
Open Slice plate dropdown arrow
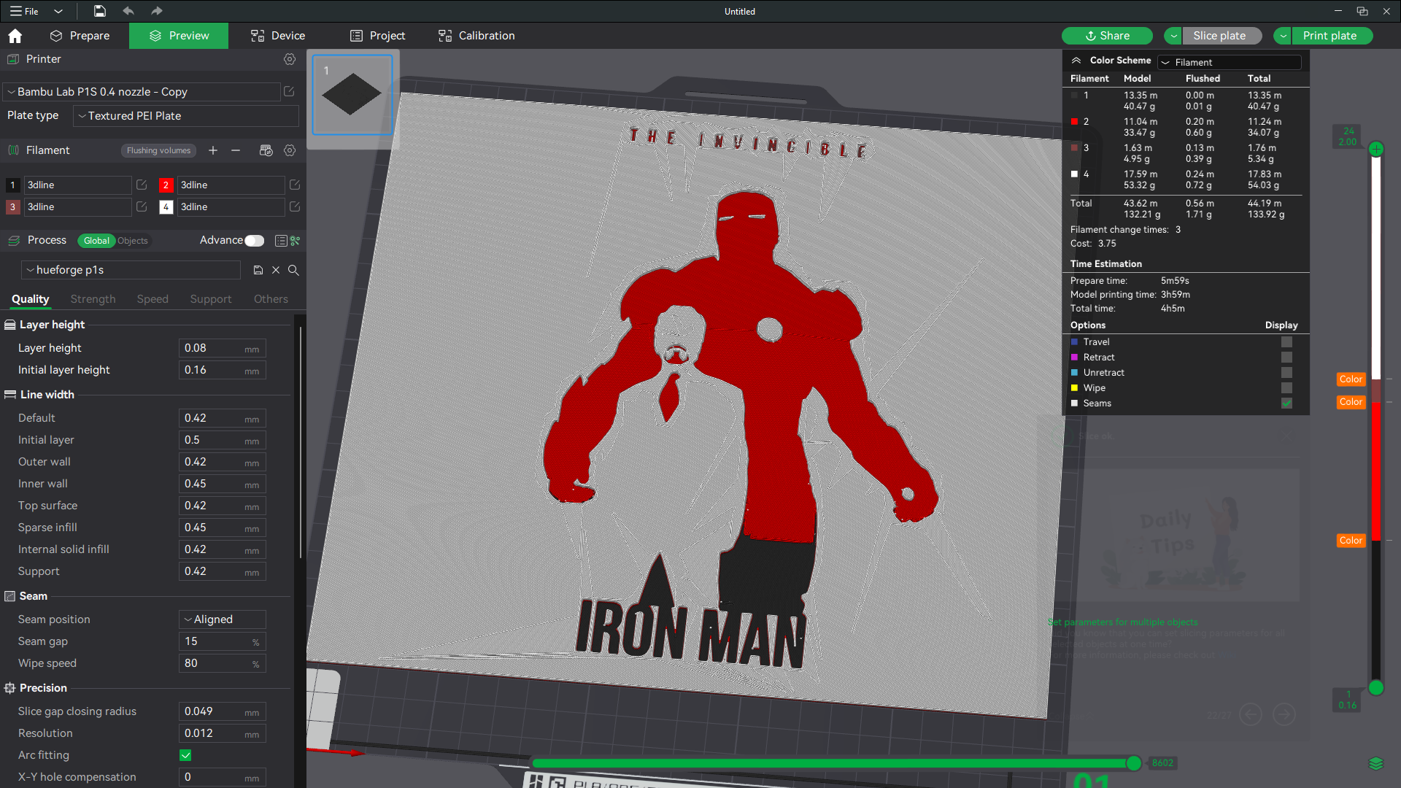pos(1173,36)
